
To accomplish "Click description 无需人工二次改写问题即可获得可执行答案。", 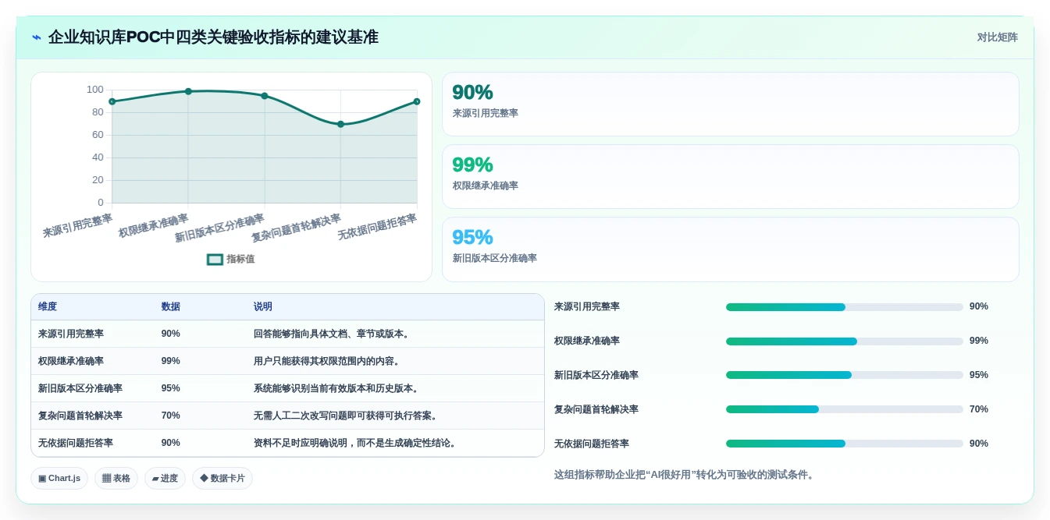I will pyautogui.click(x=347, y=416).
